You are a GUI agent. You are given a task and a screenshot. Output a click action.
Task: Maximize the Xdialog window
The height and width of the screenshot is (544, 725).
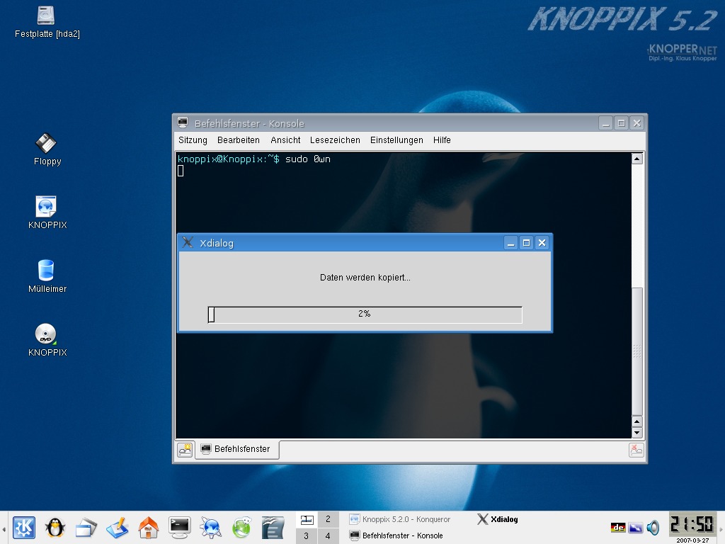[526, 243]
